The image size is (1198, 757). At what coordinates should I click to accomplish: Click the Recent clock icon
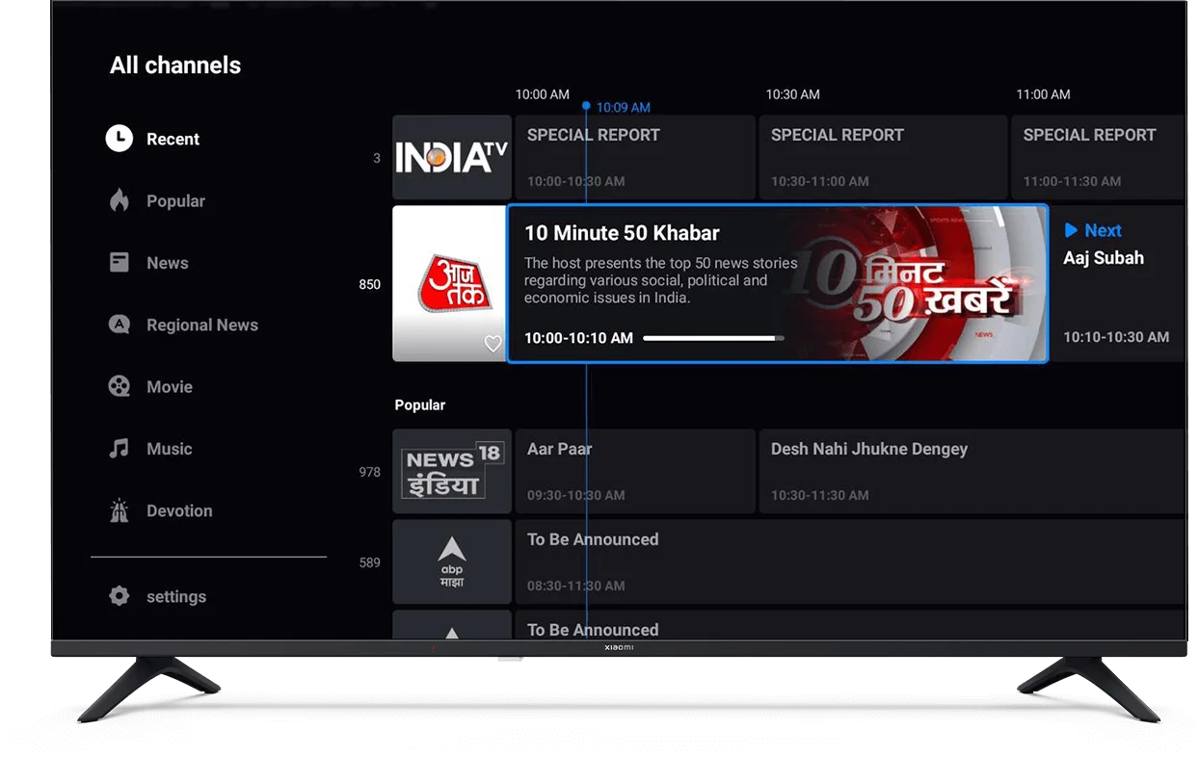tap(119, 139)
